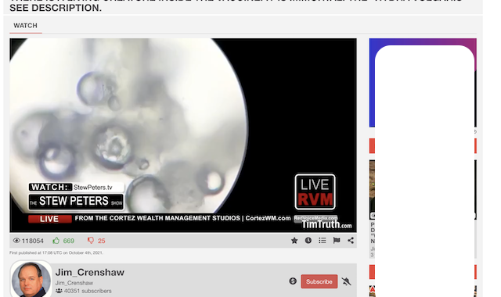Subscribe to Jim_Crenshaw channel
This screenshot has width=501, height=297.
coord(319,281)
